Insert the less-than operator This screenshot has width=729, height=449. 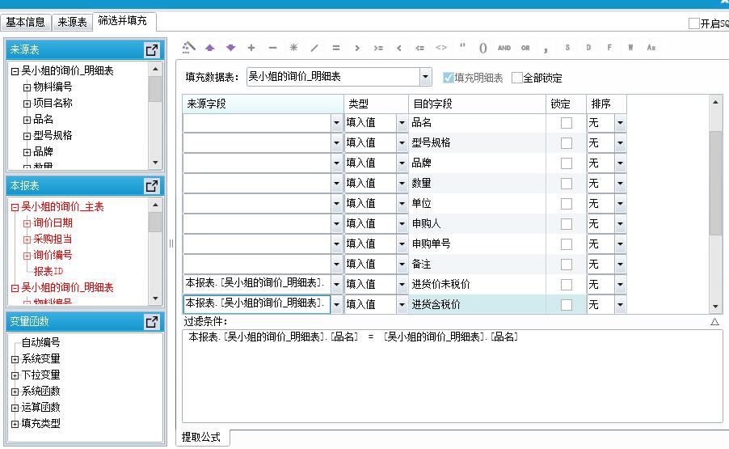(399, 48)
